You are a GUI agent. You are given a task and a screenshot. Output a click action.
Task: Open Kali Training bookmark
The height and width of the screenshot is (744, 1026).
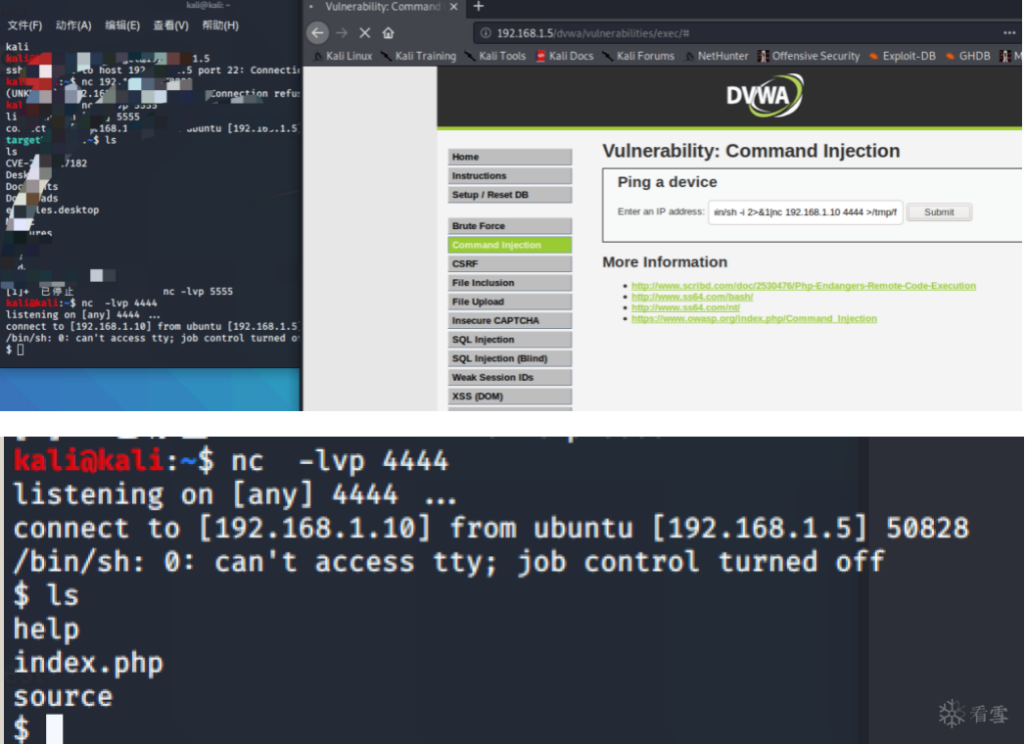(x=419, y=56)
